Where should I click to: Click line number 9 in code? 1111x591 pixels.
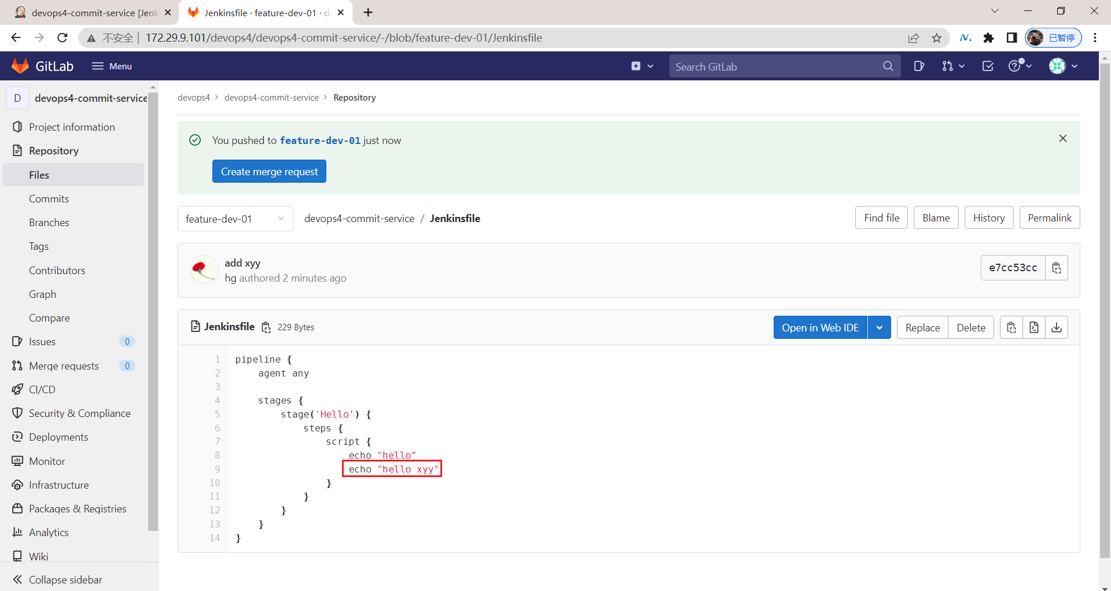pyautogui.click(x=218, y=469)
